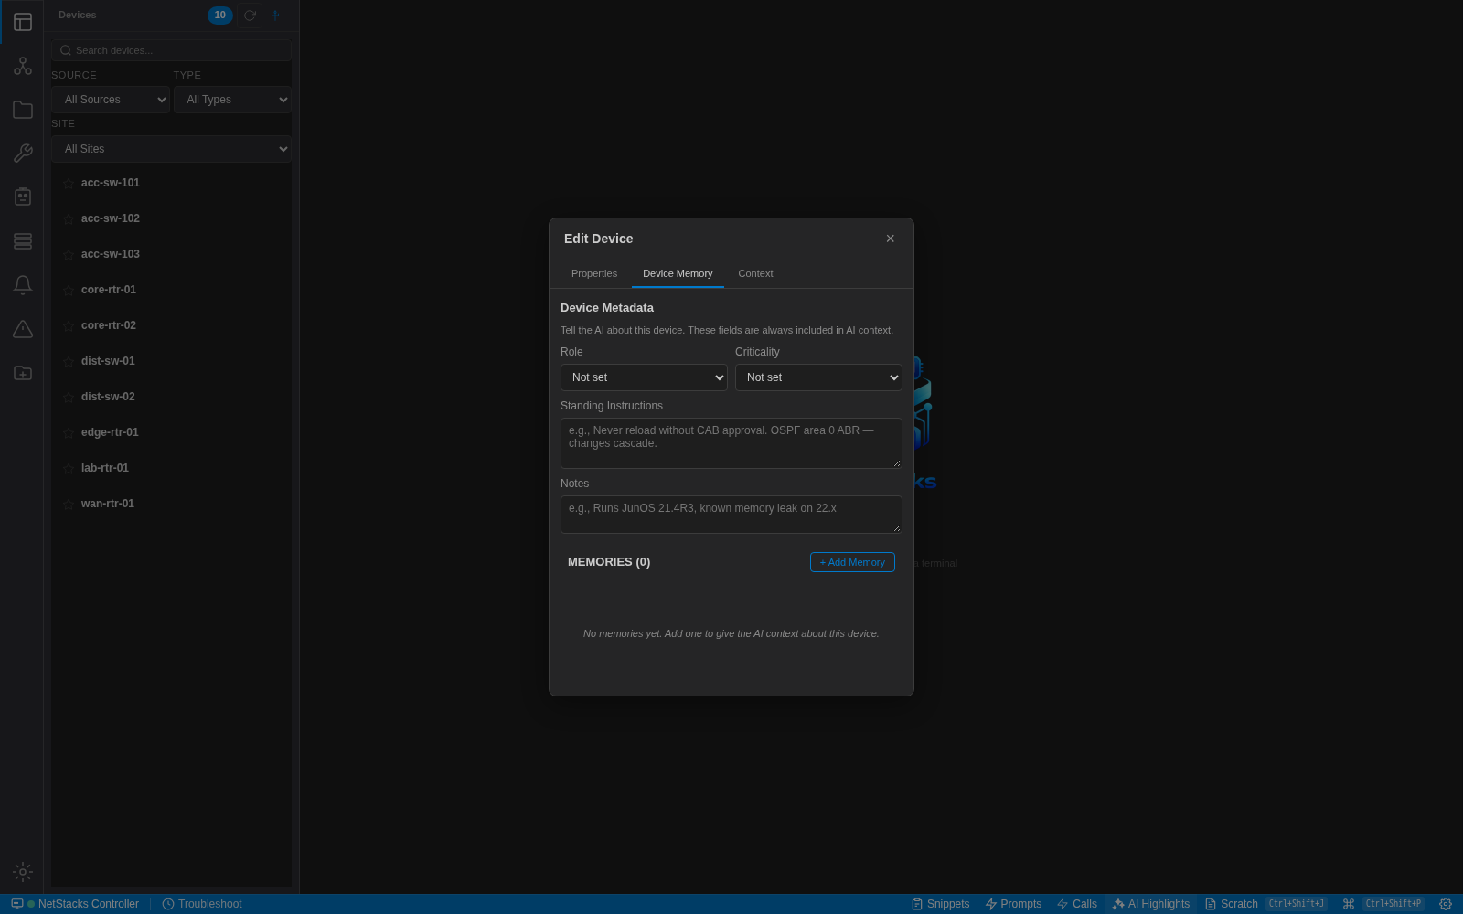Add a new device with plus icon
The height and width of the screenshot is (914, 1463).
[275, 16]
